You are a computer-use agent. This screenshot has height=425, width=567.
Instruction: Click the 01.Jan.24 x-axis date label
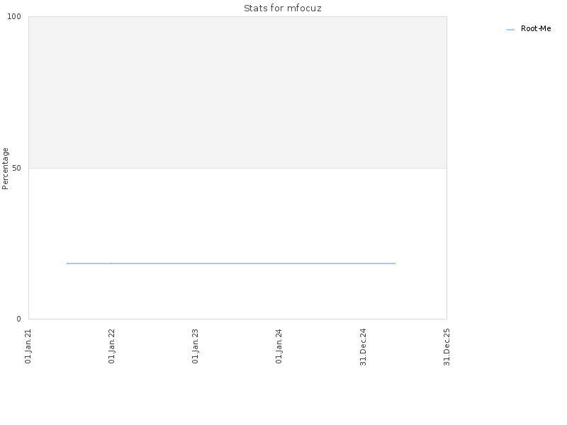[279, 346]
